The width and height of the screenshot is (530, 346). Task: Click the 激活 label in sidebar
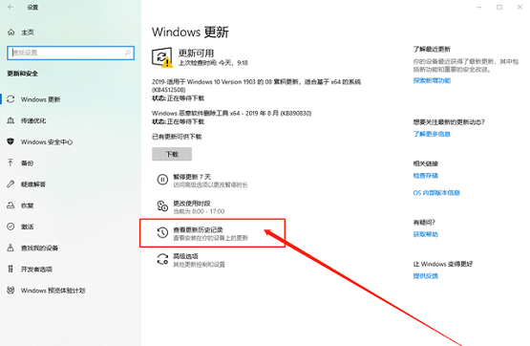coord(27,227)
